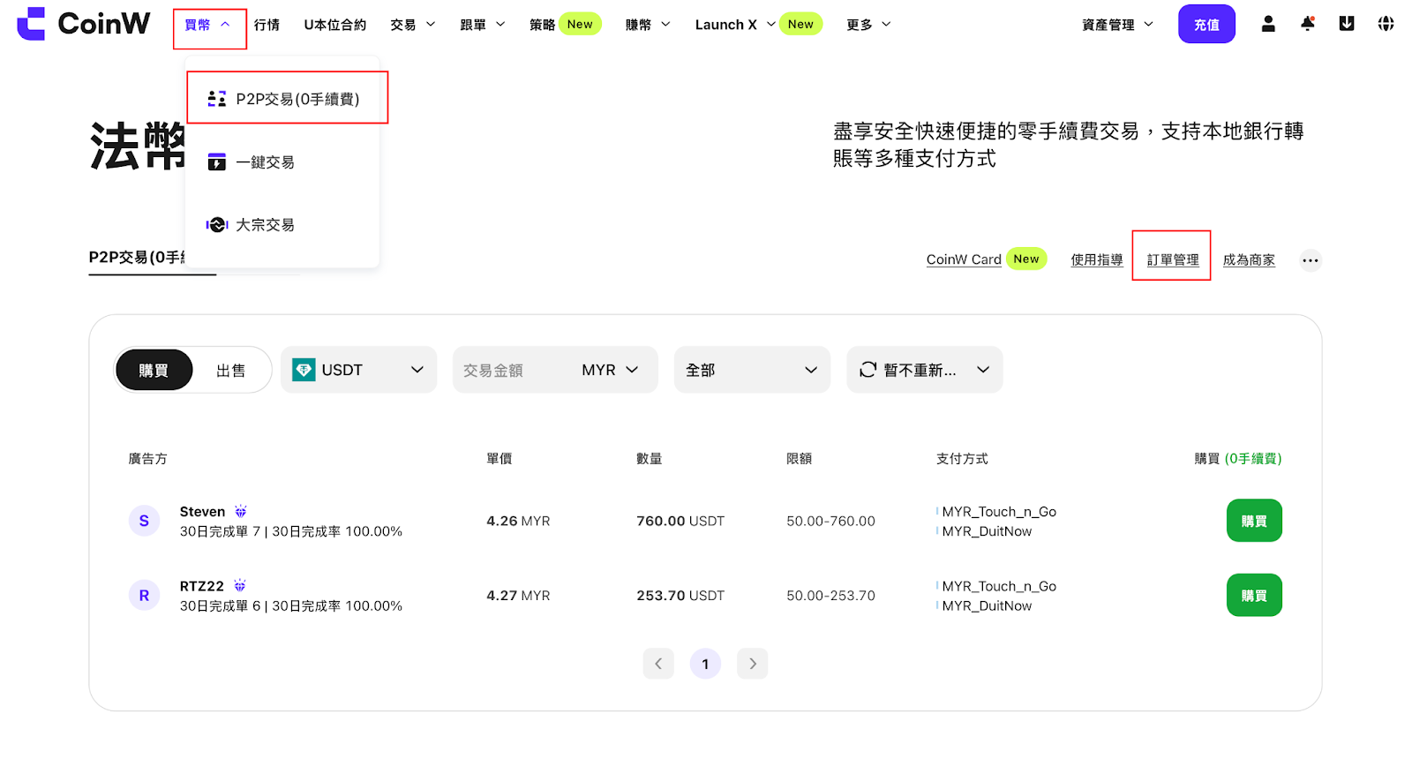Click the three-dot more options icon
Image resolution: width=1412 pixels, height=774 pixels.
click(1311, 260)
